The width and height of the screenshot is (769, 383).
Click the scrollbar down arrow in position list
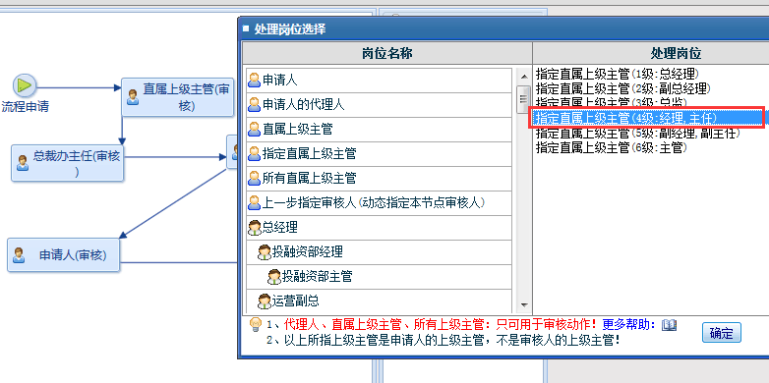(x=524, y=305)
